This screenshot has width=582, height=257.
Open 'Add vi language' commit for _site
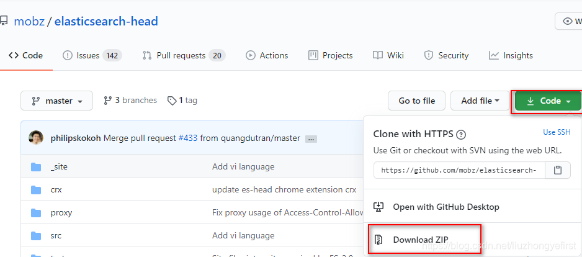[243, 167]
